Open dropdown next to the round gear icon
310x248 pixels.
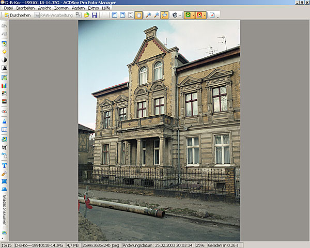(x=179, y=16)
